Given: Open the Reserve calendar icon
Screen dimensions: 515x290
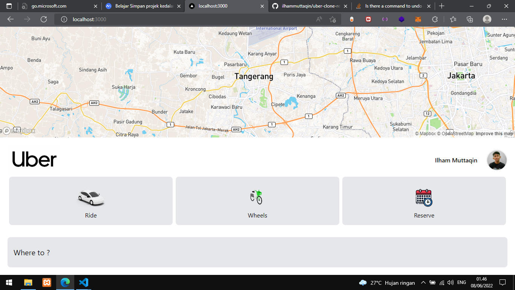Looking at the screenshot, I should click(424, 198).
